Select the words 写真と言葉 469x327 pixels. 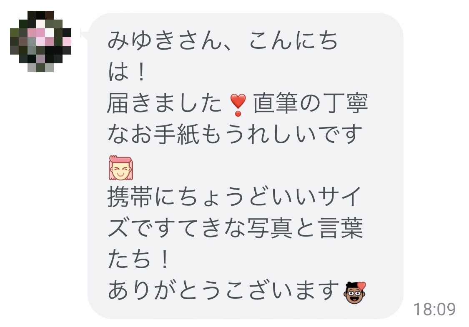(305, 228)
